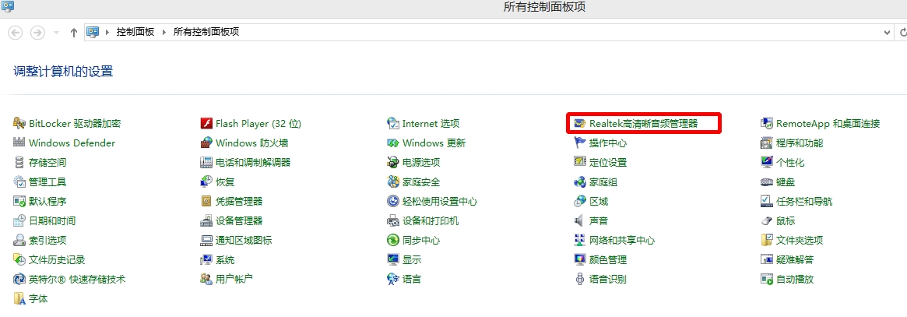The width and height of the screenshot is (907, 317).
Task: Open 网络和共享中心 link text
Action: [x=622, y=241]
